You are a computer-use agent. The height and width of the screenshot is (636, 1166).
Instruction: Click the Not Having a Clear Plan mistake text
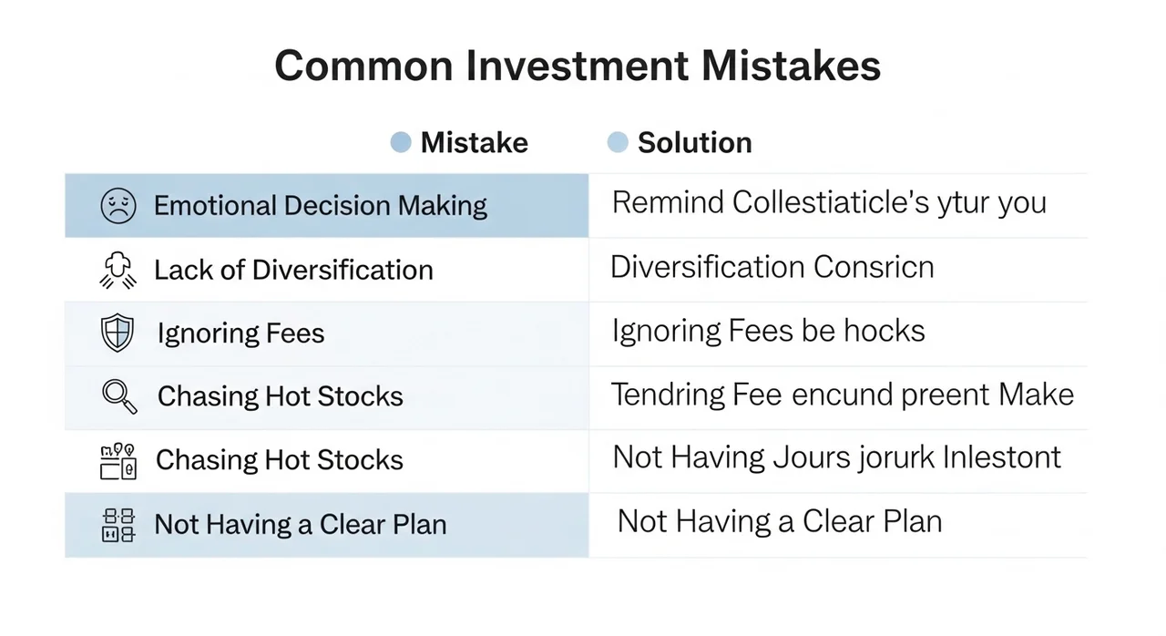301,525
